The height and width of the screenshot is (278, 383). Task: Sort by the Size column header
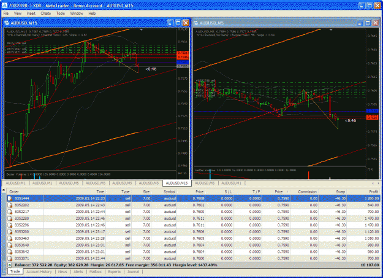142,191
